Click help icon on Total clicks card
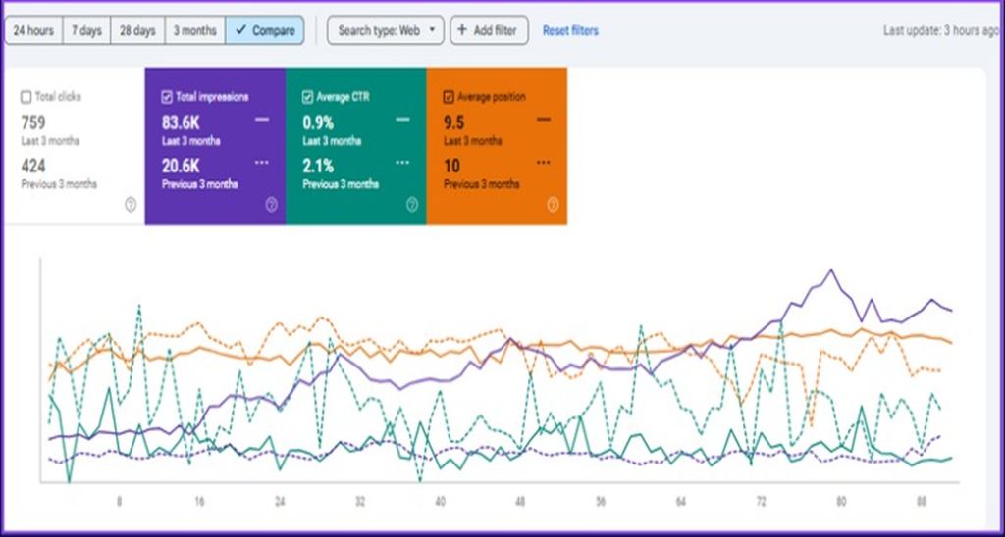 [x=131, y=205]
